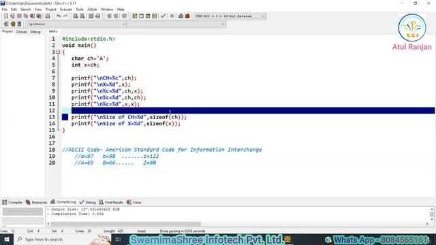This screenshot has height=245, width=436.
Task: Click the Goto bookmarks icon
Action: tap(19, 24)
